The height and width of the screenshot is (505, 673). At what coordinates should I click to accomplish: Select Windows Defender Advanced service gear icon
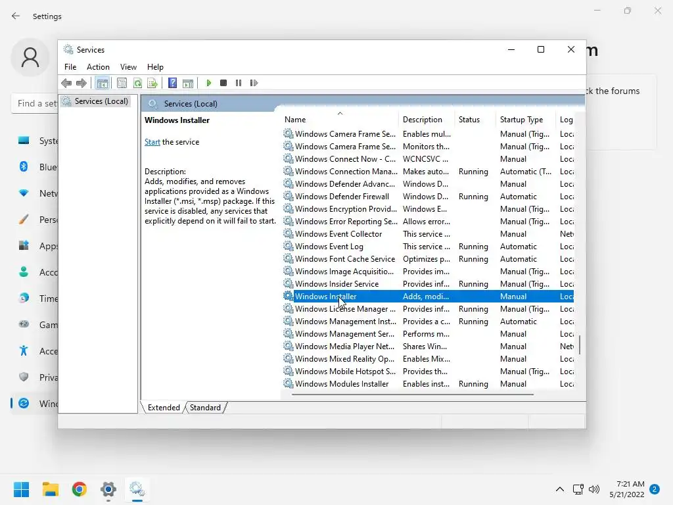point(289,184)
